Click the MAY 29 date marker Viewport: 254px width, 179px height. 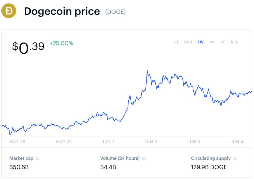click(17, 142)
